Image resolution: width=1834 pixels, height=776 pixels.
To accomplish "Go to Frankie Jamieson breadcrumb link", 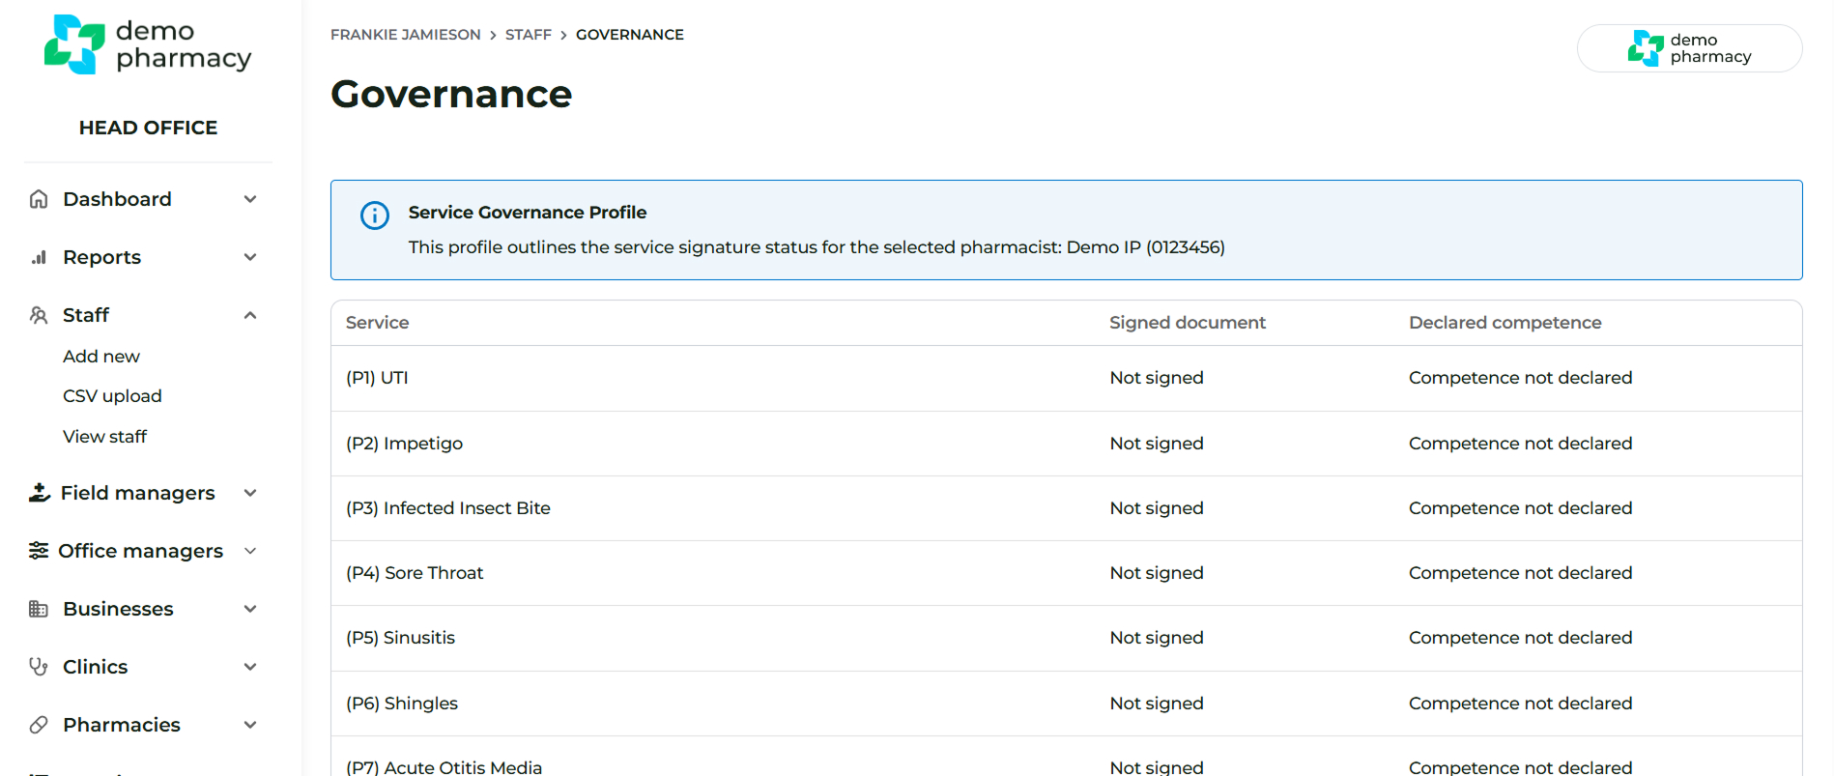I will pyautogui.click(x=405, y=35).
